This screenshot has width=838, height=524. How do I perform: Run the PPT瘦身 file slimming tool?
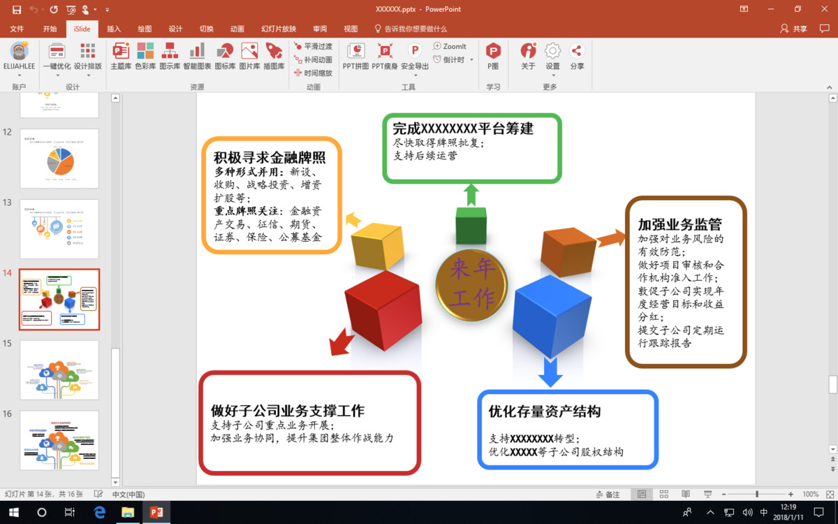pos(385,56)
